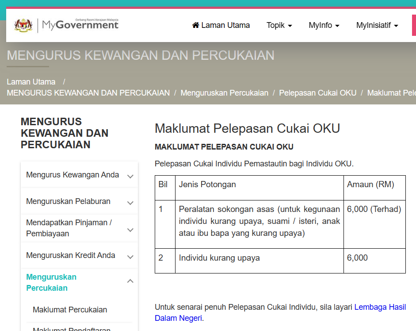The image size is (416, 331).
Task: Click the pink panel at the top right edge
Action: tap(414, 25)
